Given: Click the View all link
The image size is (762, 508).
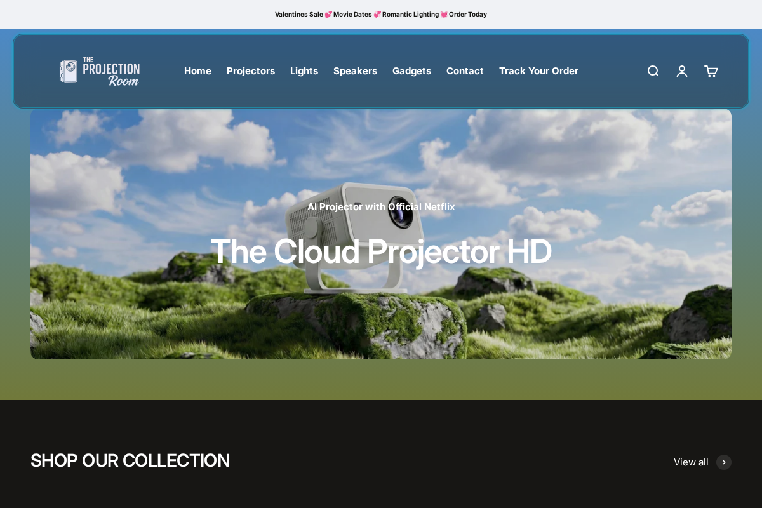Looking at the screenshot, I should point(691,462).
